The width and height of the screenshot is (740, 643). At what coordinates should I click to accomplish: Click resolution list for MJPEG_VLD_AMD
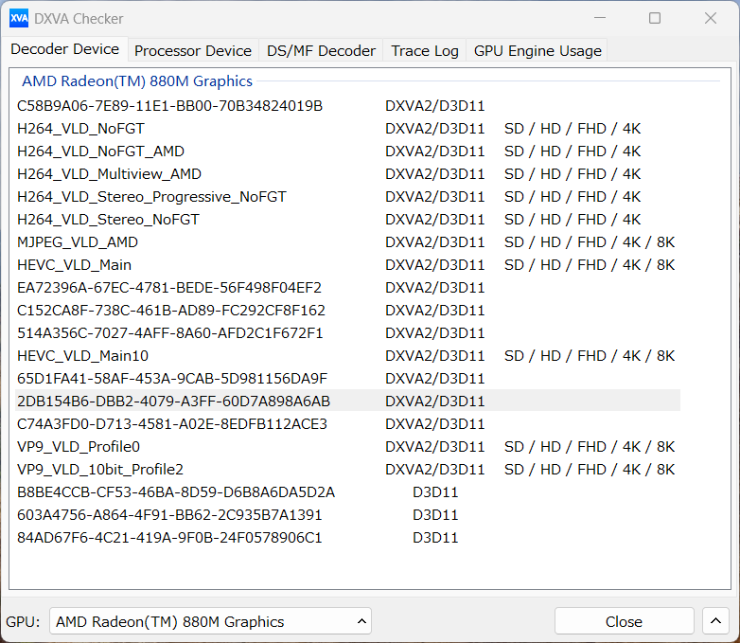click(x=590, y=241)
